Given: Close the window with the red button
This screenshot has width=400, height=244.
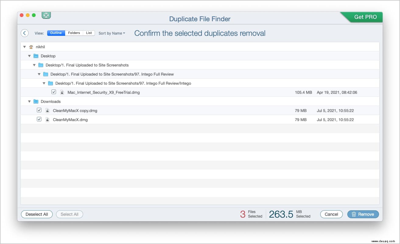Looking at the screenshot, I should [x=22, y=15].
